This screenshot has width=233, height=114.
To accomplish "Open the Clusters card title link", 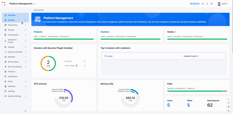I will [x=105, y=32].
